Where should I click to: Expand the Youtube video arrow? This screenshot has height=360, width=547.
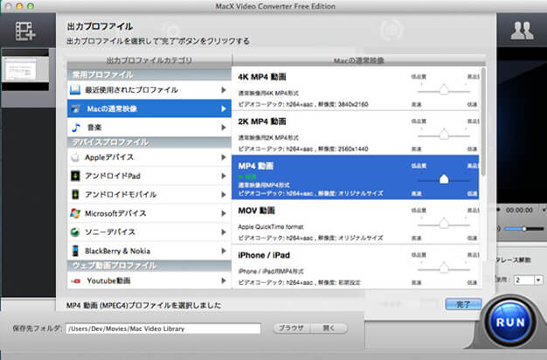point(224,280)
